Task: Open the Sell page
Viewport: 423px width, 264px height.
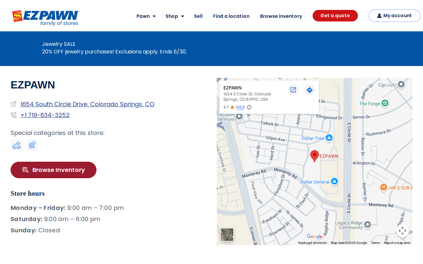Action: tap(198, 16)
